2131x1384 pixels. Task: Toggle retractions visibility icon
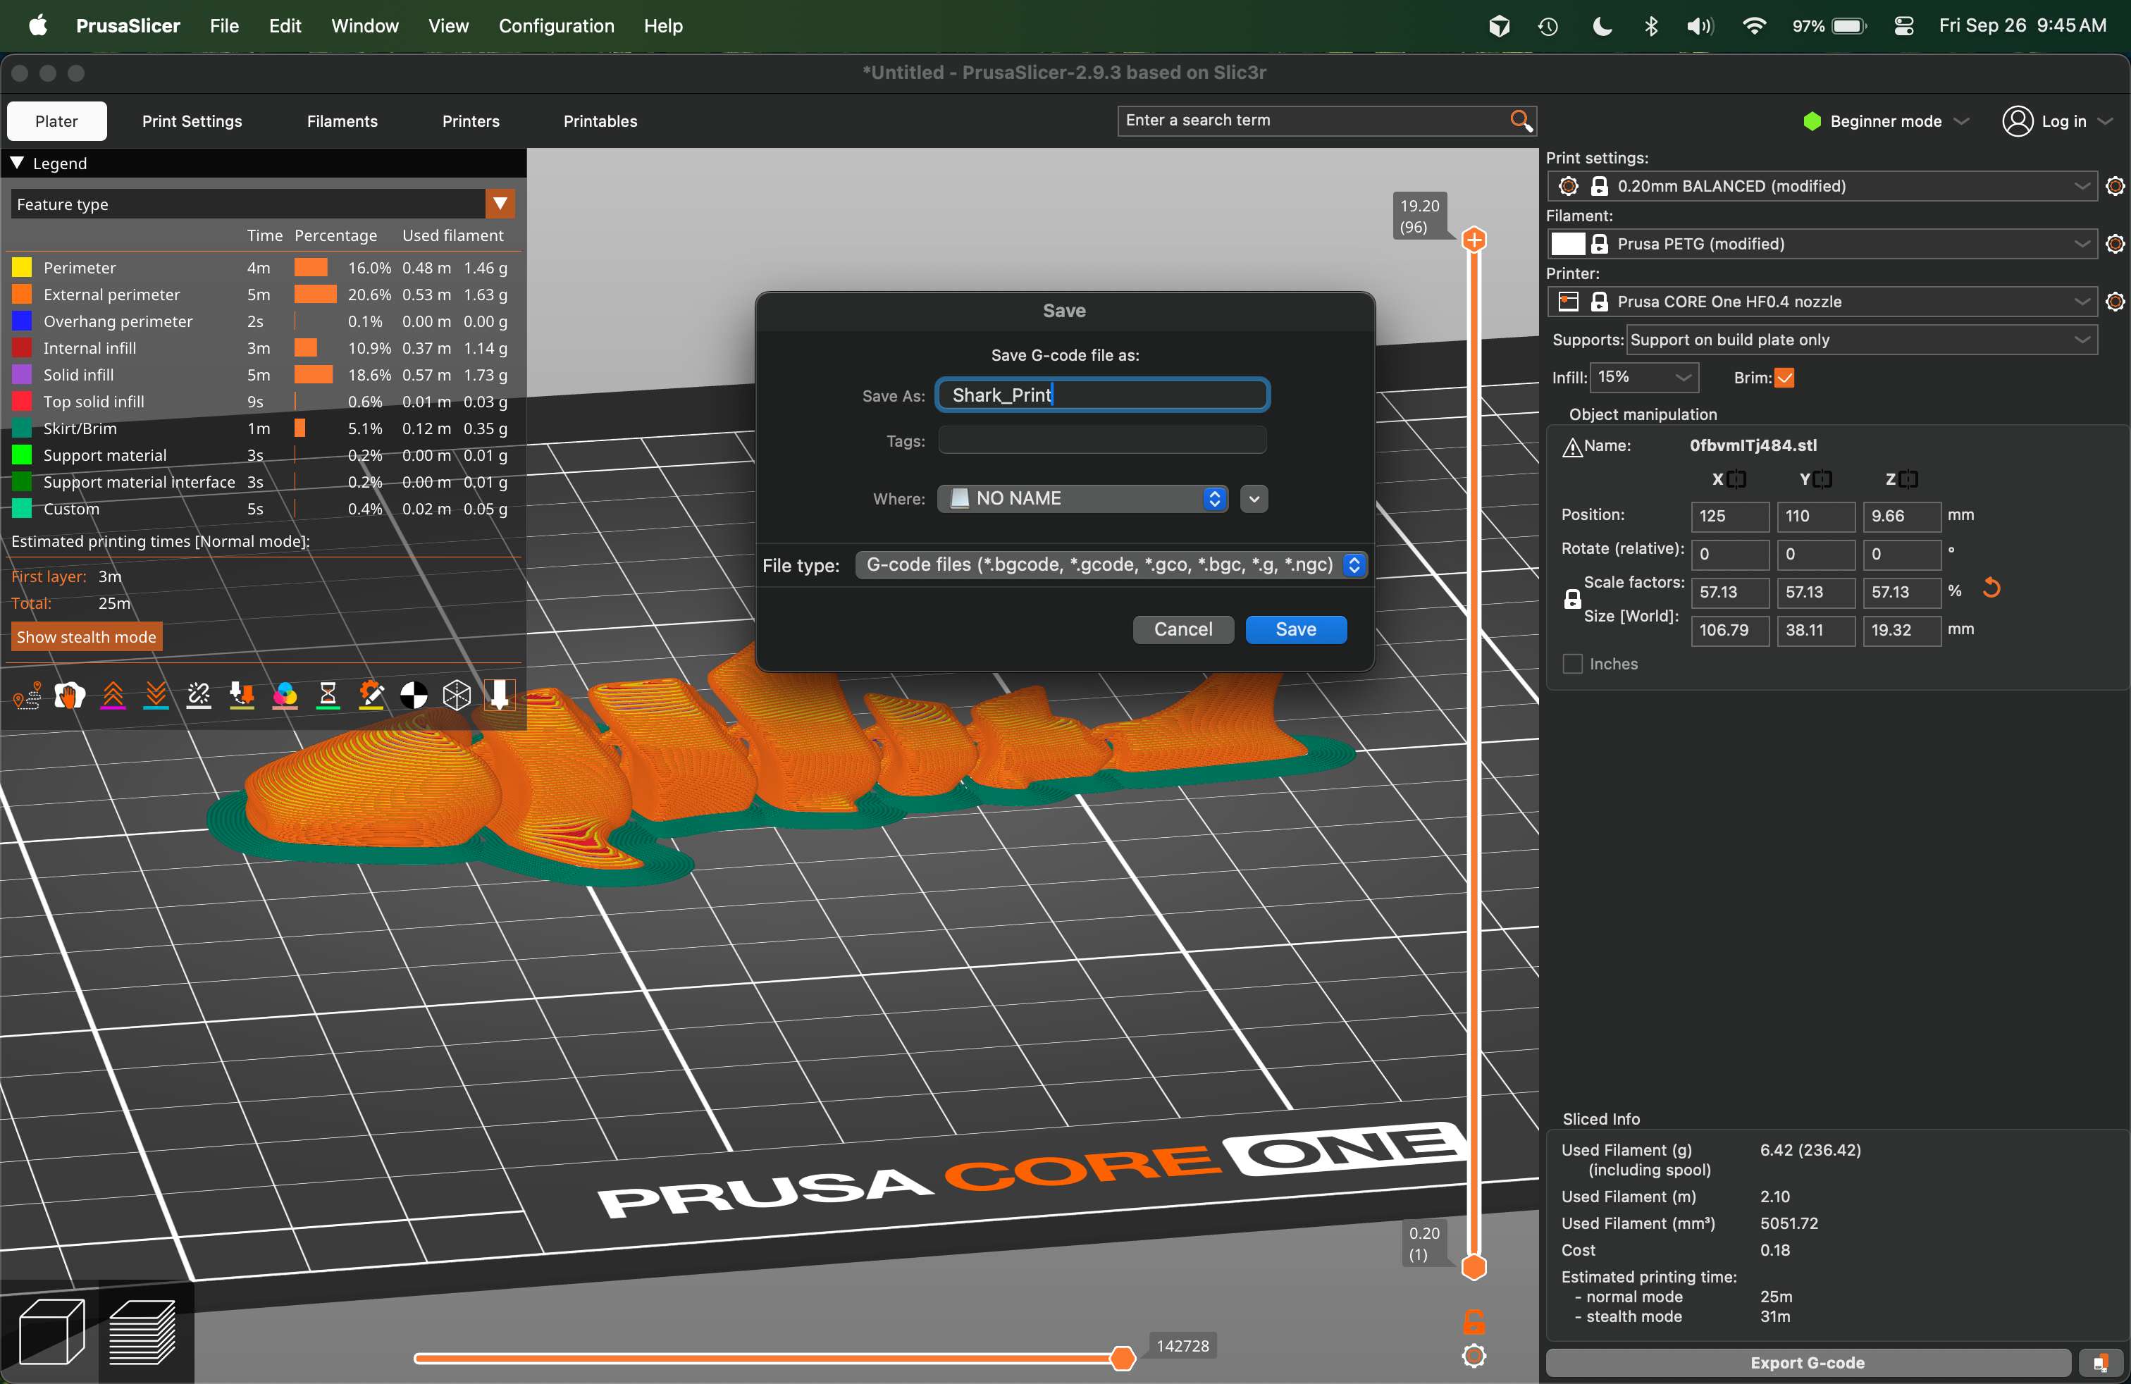pos(113,696)
